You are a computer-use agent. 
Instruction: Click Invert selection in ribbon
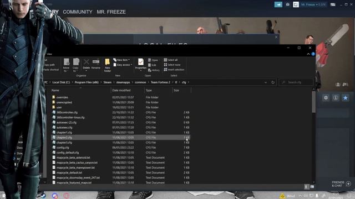click(x=174, y=70)
